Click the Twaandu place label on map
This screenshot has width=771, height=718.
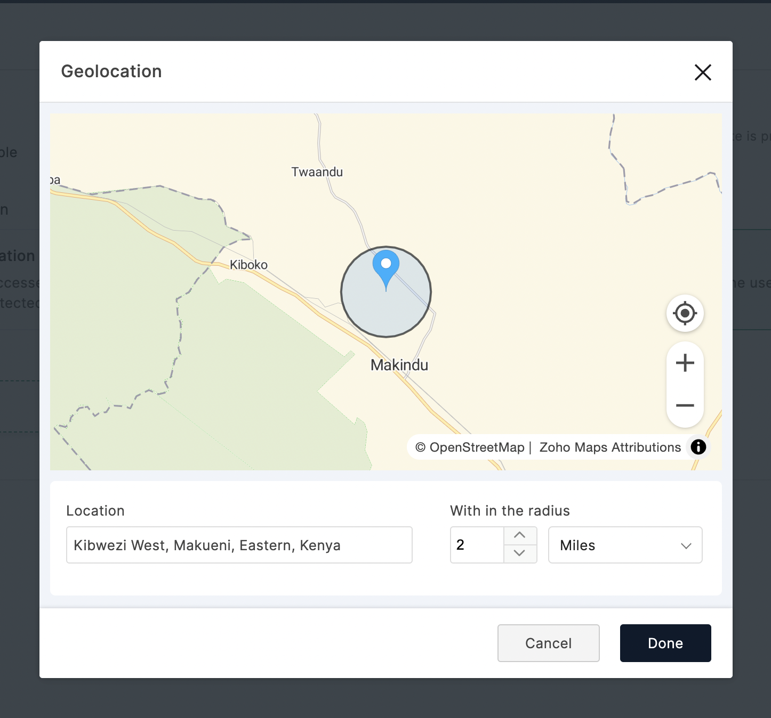[x=317, y=172]
